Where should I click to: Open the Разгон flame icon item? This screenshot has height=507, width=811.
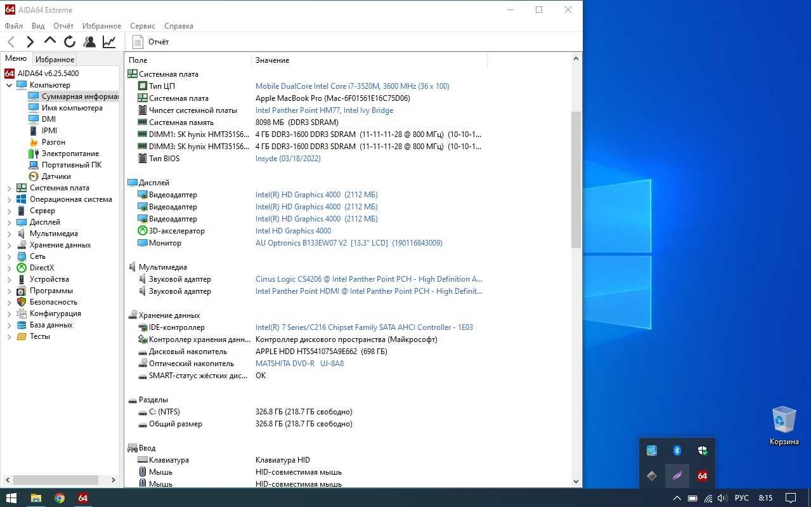[x=34, y=142]
